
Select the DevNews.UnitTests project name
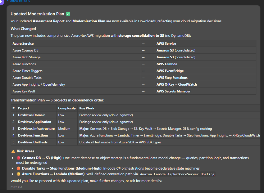click(33, 142)
